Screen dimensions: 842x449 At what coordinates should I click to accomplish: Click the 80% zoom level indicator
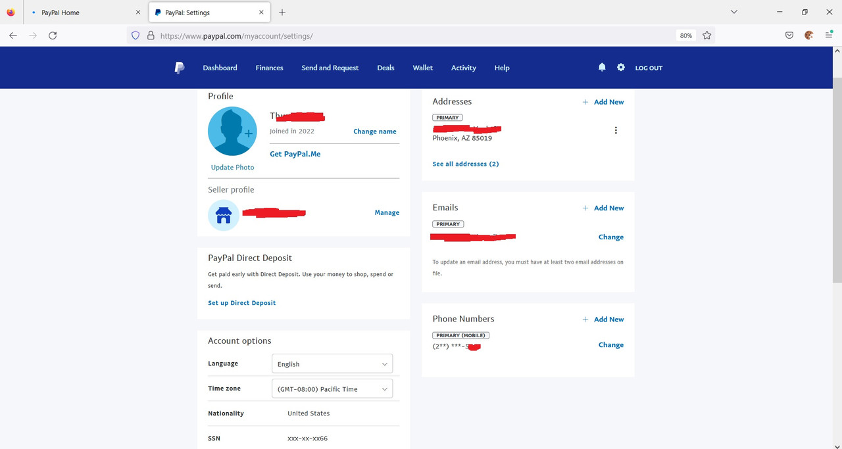(686, 35)
